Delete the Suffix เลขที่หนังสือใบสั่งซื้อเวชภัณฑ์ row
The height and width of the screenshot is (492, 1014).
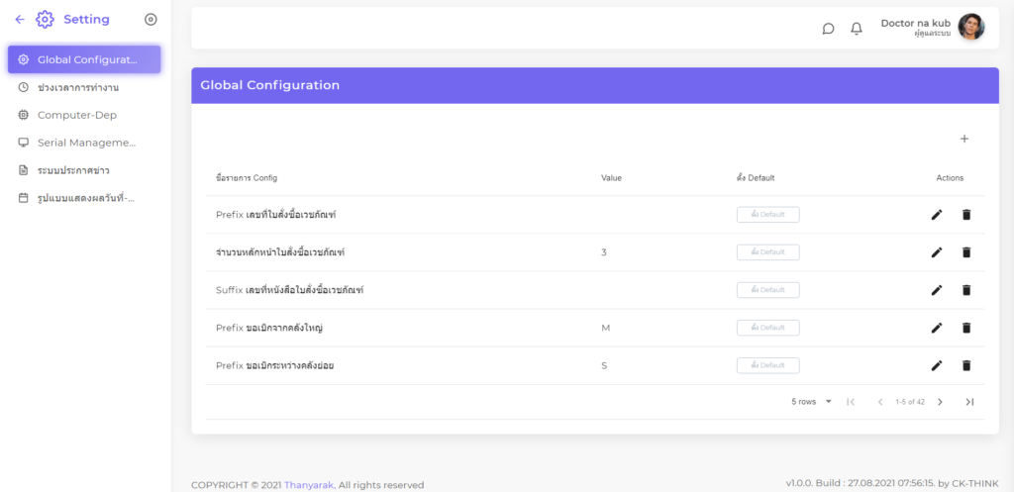(x=966, y=290)
